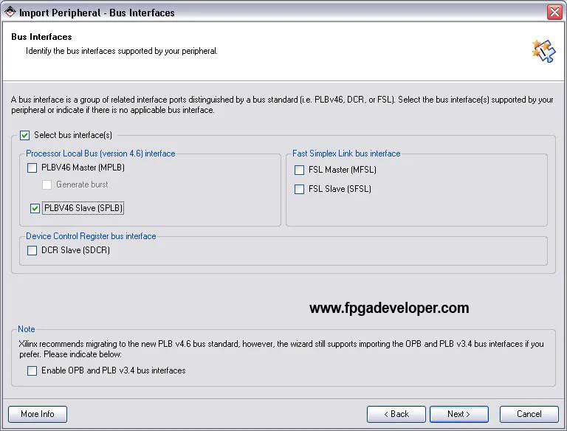This screenshot has width=567, height=431.
Task: Click the www.fpgadeveloper.com watermark text
Action: pyautogui.click(x=389, y=308)
